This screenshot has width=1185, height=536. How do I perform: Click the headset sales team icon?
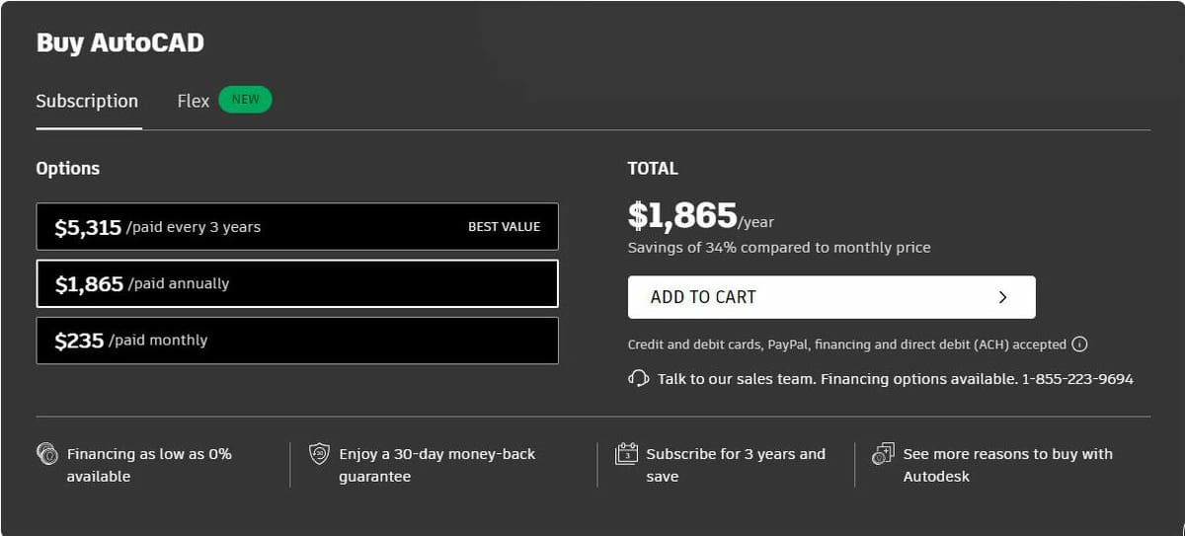pos(638,378)
